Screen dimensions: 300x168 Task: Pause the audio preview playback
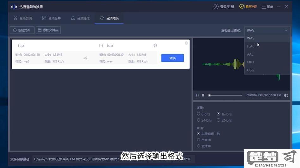197,95
